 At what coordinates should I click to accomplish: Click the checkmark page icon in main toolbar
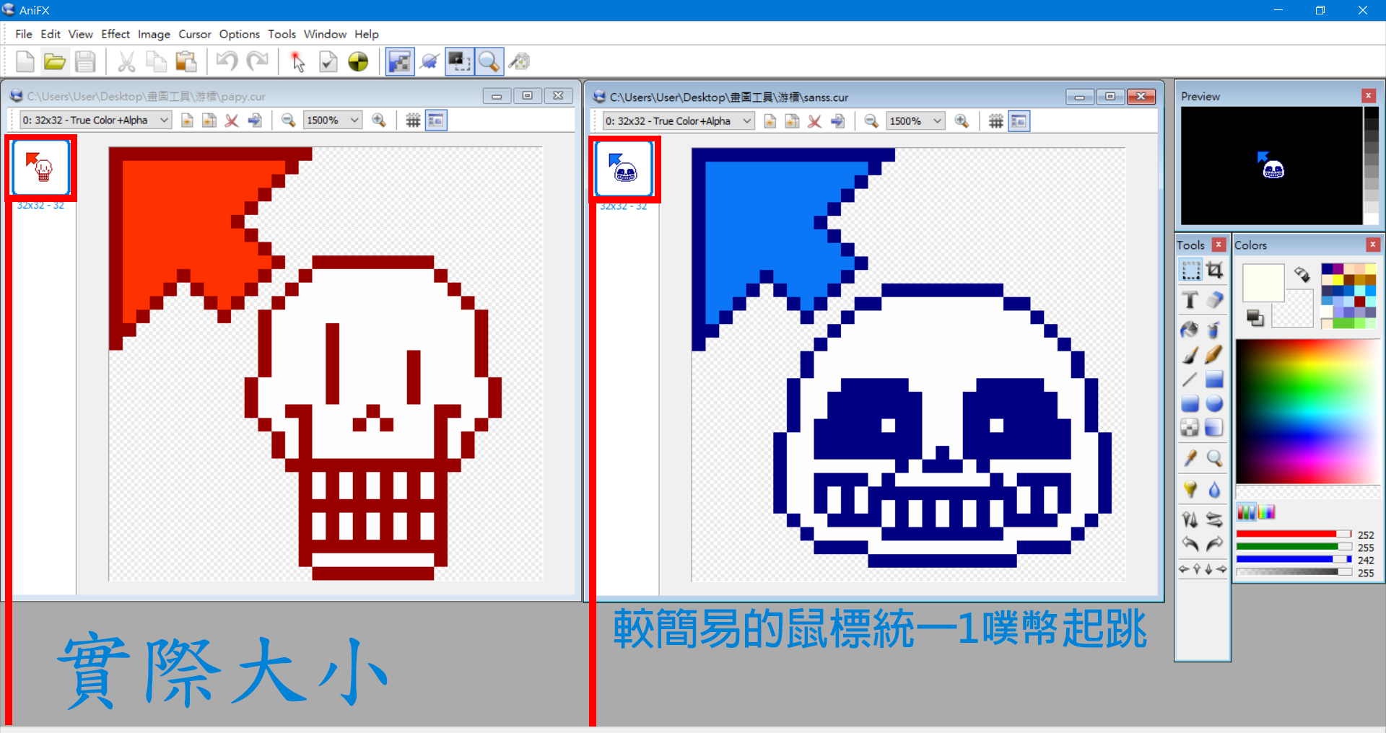click(x=328, y=62)
